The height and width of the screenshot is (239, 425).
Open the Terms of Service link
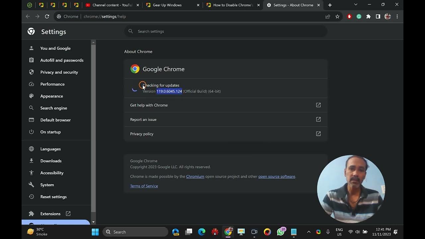coord(144,186)
